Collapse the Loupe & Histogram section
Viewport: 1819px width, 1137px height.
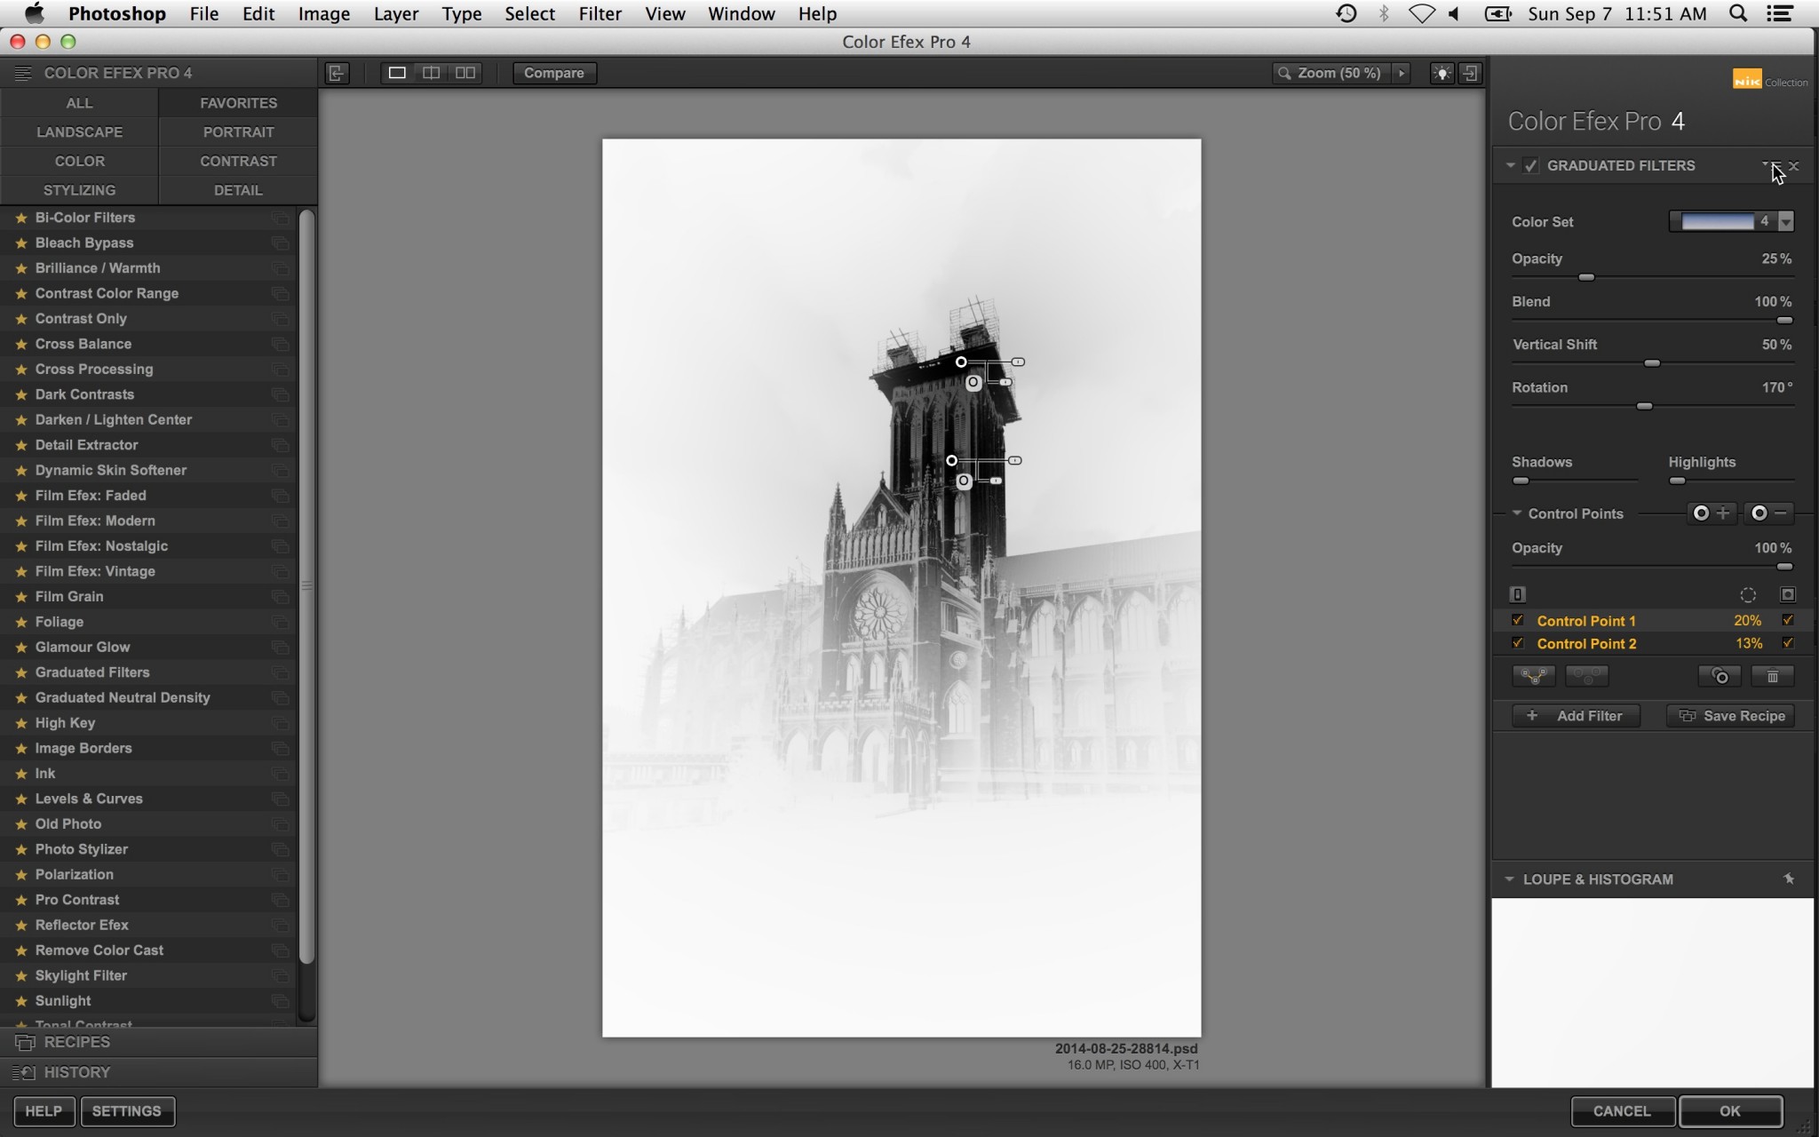[x=1509, y=879]
